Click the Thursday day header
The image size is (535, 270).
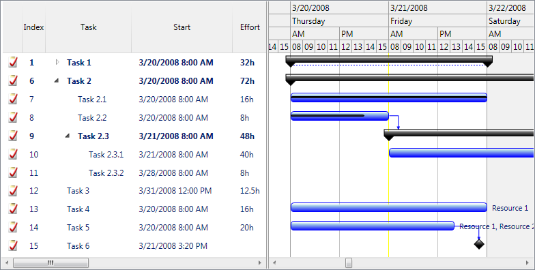pyautogui.click(x=340, y=21)
